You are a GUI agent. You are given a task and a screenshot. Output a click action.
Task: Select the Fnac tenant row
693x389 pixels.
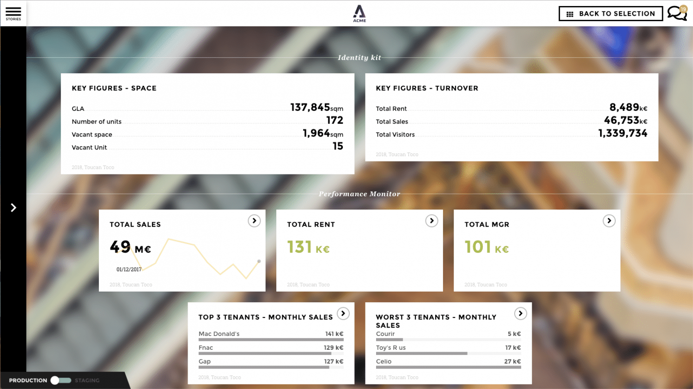pyautogui.click(x=271, y=348)
